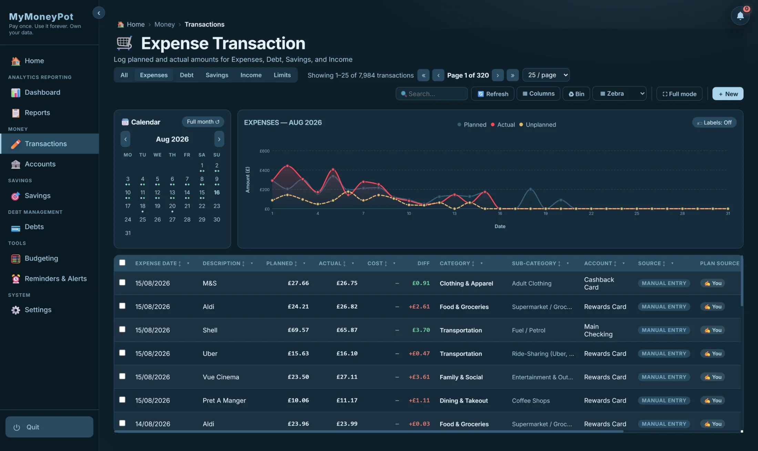This screenshot has height=451, width=758.
Task: Open the notification bell icon
Action: [x=740, y=15]
